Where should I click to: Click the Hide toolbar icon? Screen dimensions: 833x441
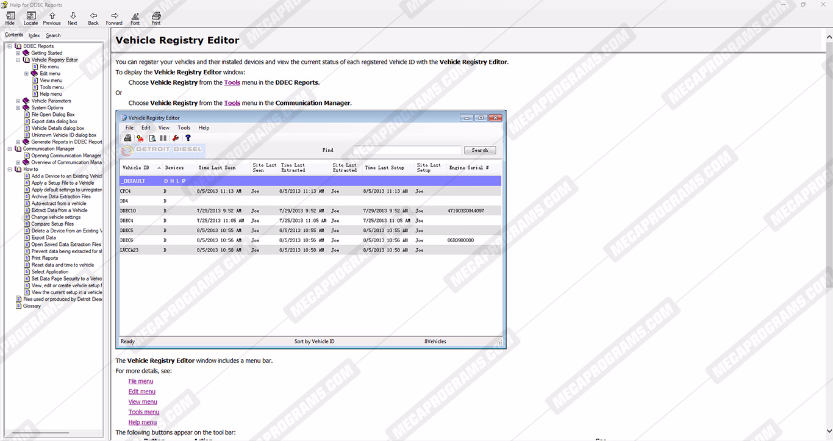10,18
